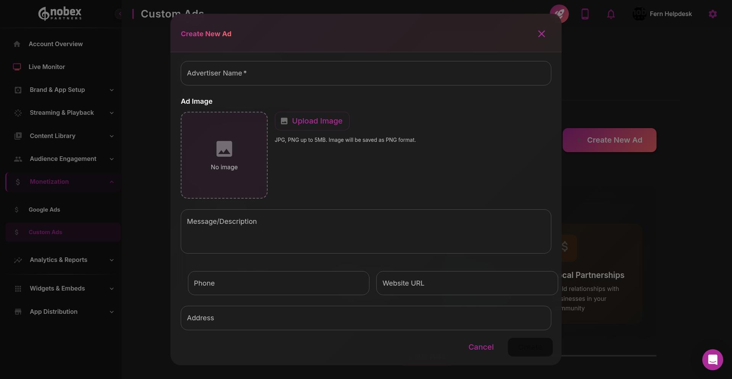The height and width of the screenshot is (379, 732).
Task: Open the chat support bubble
Action: point(713,360)
